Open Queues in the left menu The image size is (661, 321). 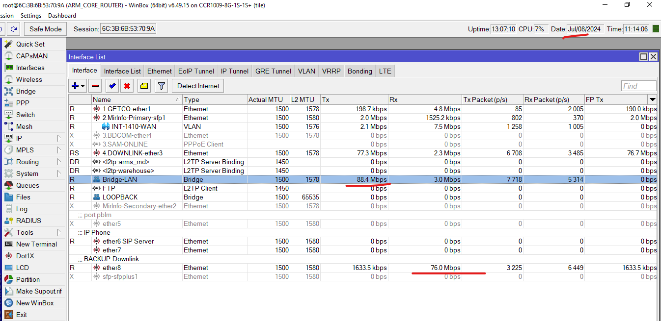coord(28,185)
